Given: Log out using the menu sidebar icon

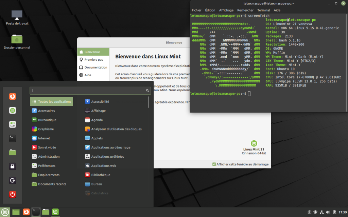Looking at the screenshot, I should pos(13,180).
